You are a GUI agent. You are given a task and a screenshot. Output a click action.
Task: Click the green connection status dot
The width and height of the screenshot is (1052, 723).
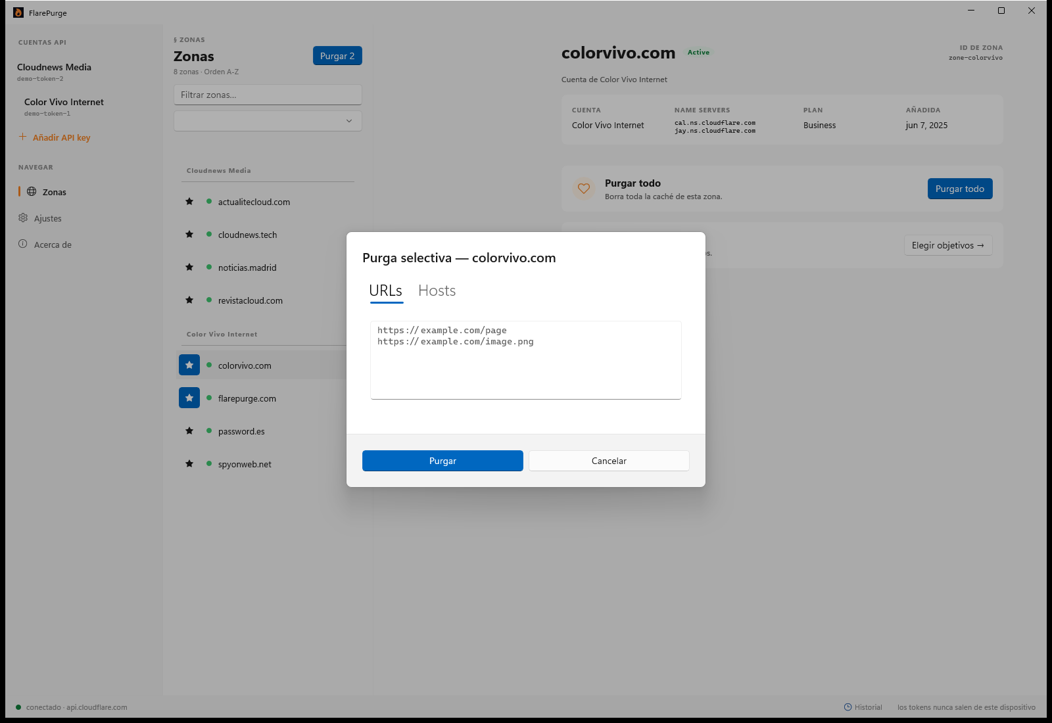pos(18,707)
